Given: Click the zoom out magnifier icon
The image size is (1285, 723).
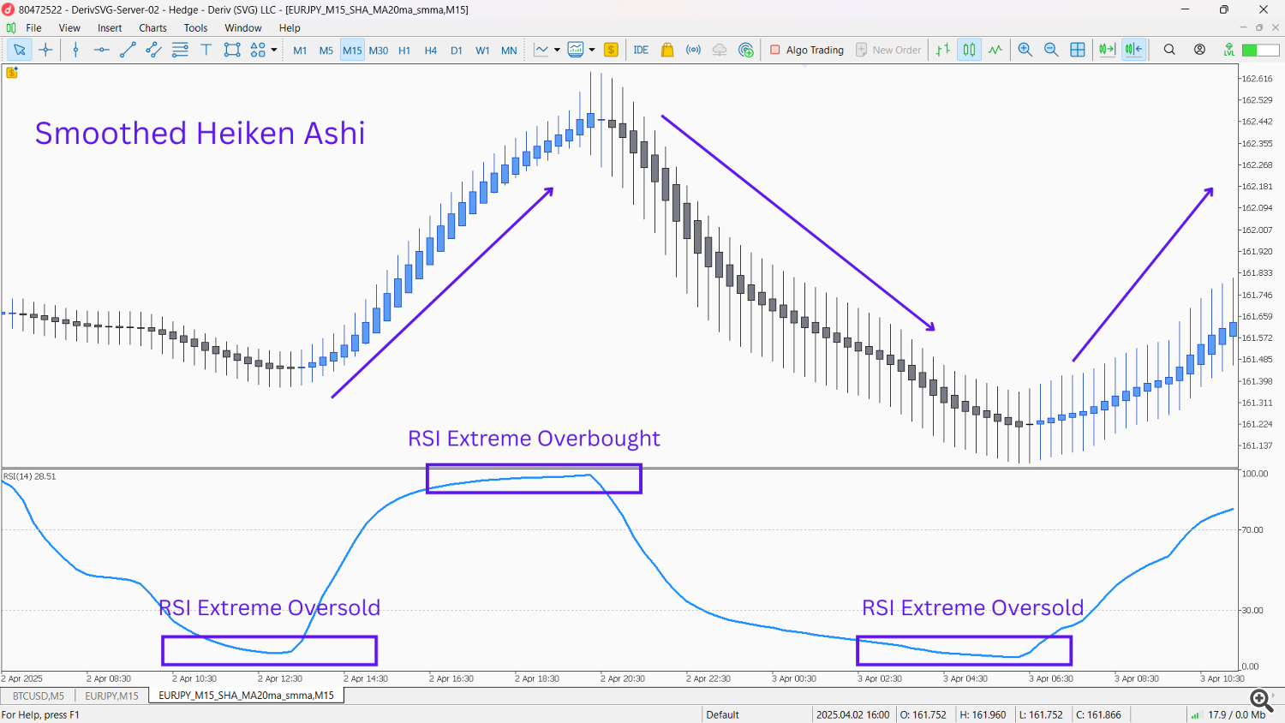Looking at the screenshot, I should (1051, 50).
